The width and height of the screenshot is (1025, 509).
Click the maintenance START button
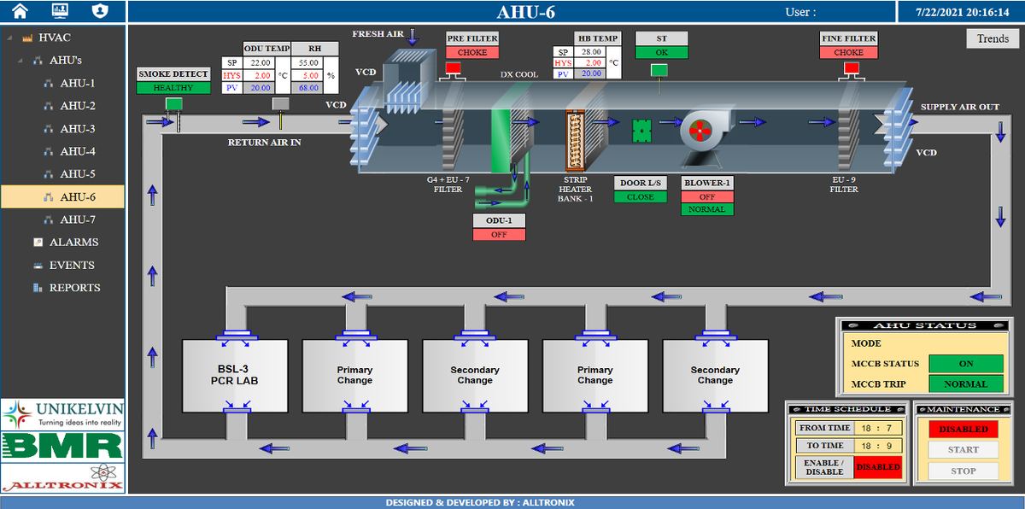pyautogui.click(x=963, y=450)
